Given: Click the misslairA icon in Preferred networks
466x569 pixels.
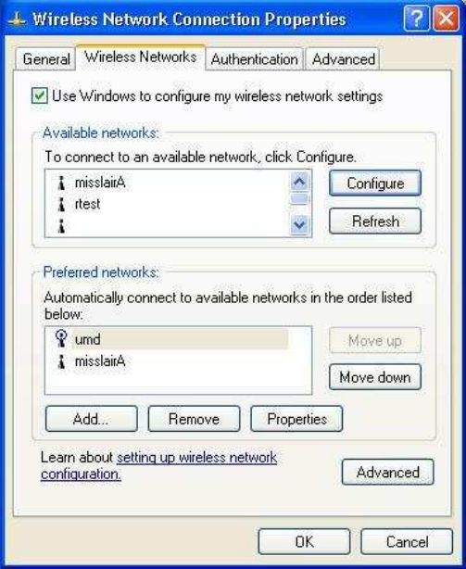Looking at the screenshot, I should 62,361.
